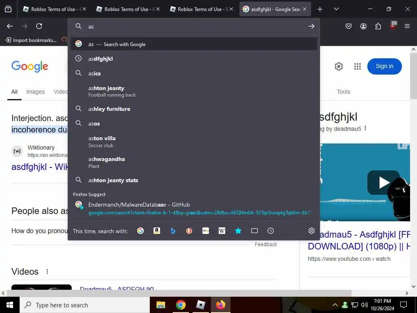Search this time with DuckDuckGo icon

tap(189, 231)
